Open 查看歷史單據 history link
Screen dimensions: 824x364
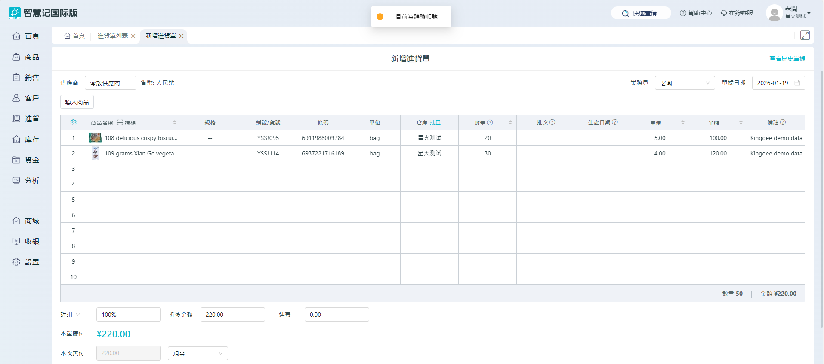(x=787, y=58)
